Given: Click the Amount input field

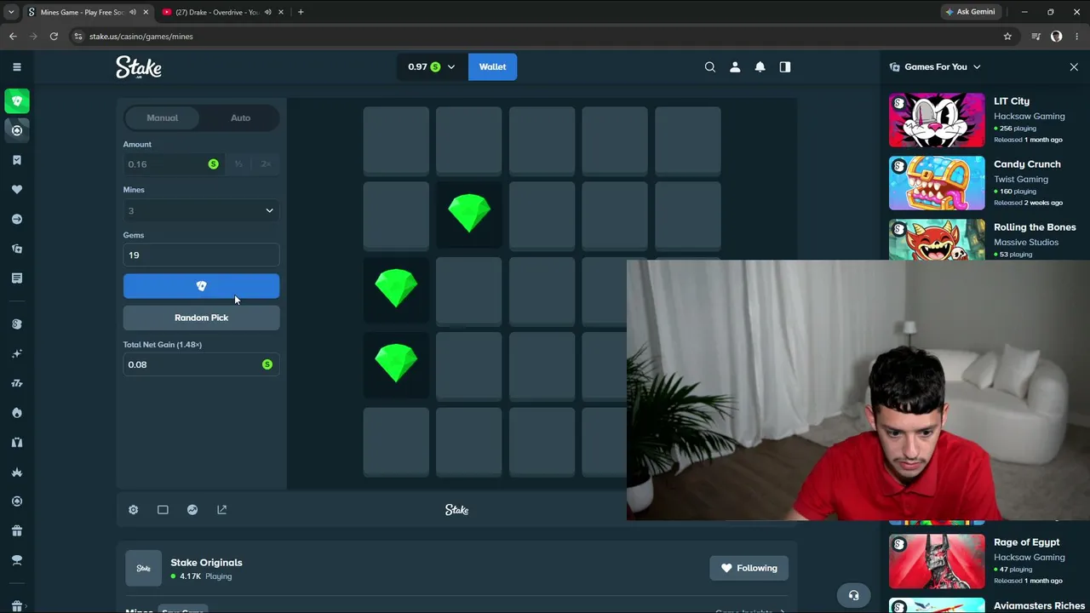Looking at the screenshot, I should 174,164.
